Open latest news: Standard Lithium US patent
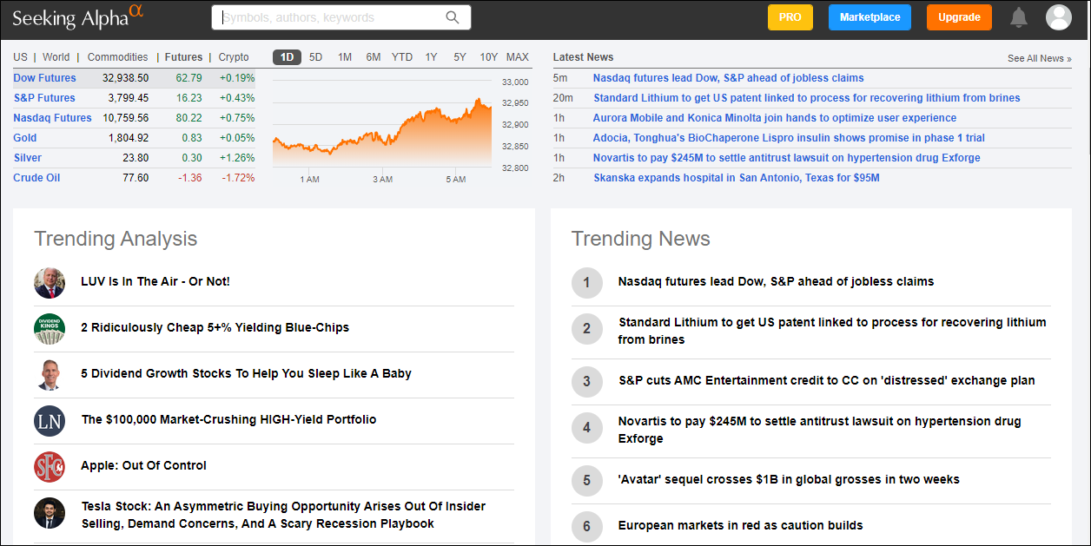 (x=807, y=98)
